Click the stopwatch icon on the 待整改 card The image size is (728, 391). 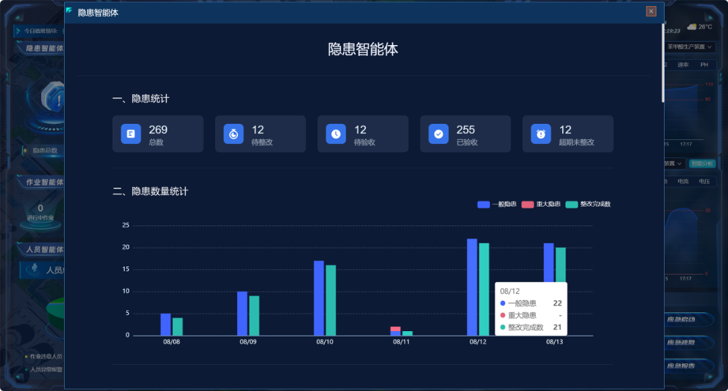tap(233, 134)
